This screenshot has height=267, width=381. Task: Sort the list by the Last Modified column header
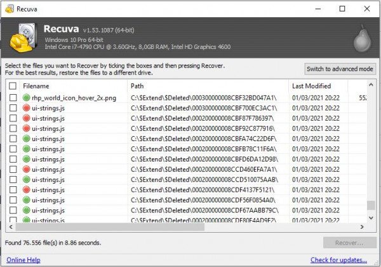coord(318,86)
